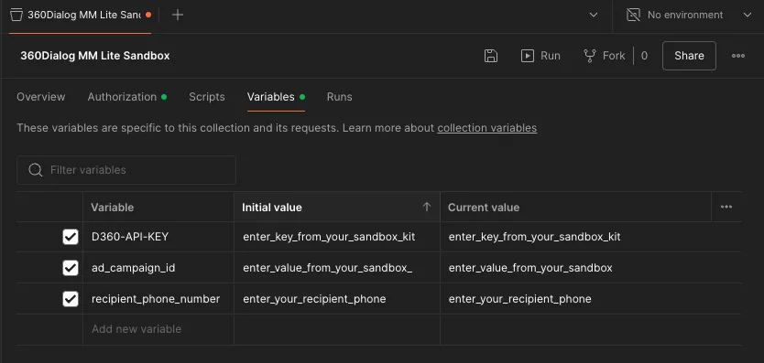
Task: Open the variables table column options ellipsis
Action: point(726,207)
